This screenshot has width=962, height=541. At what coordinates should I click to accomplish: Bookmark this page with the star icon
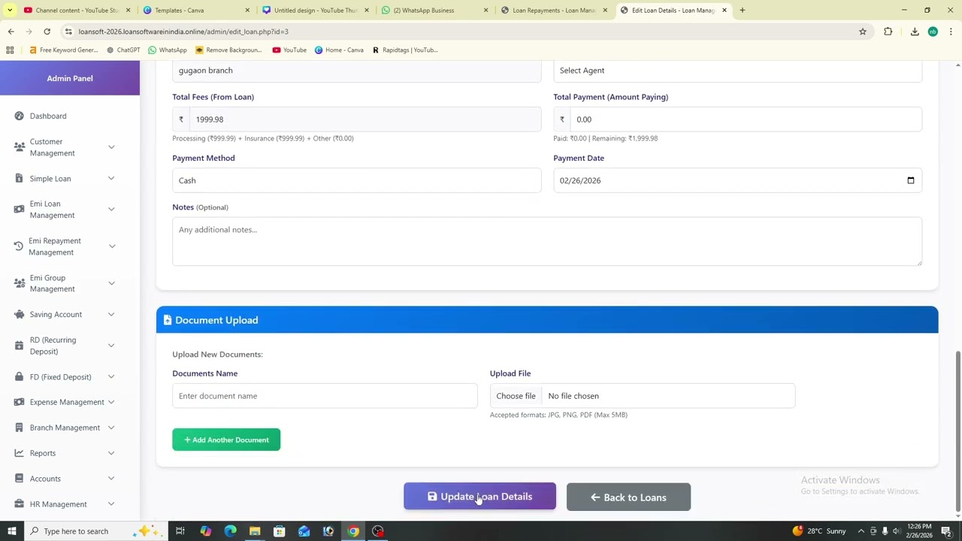click(x=863, y=32)
